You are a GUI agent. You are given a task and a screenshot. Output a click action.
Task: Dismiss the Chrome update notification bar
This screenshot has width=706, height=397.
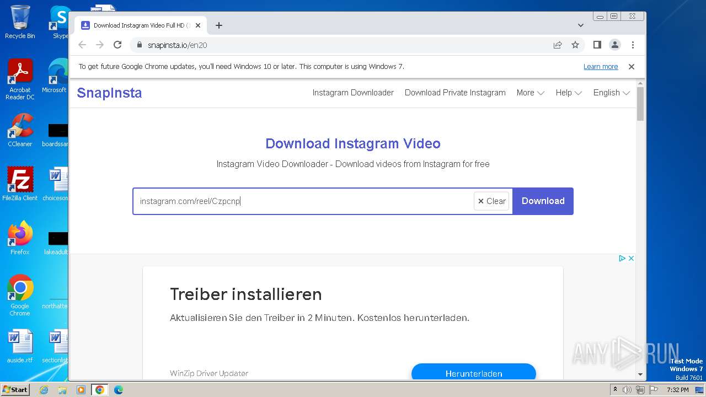coord(632,67)
